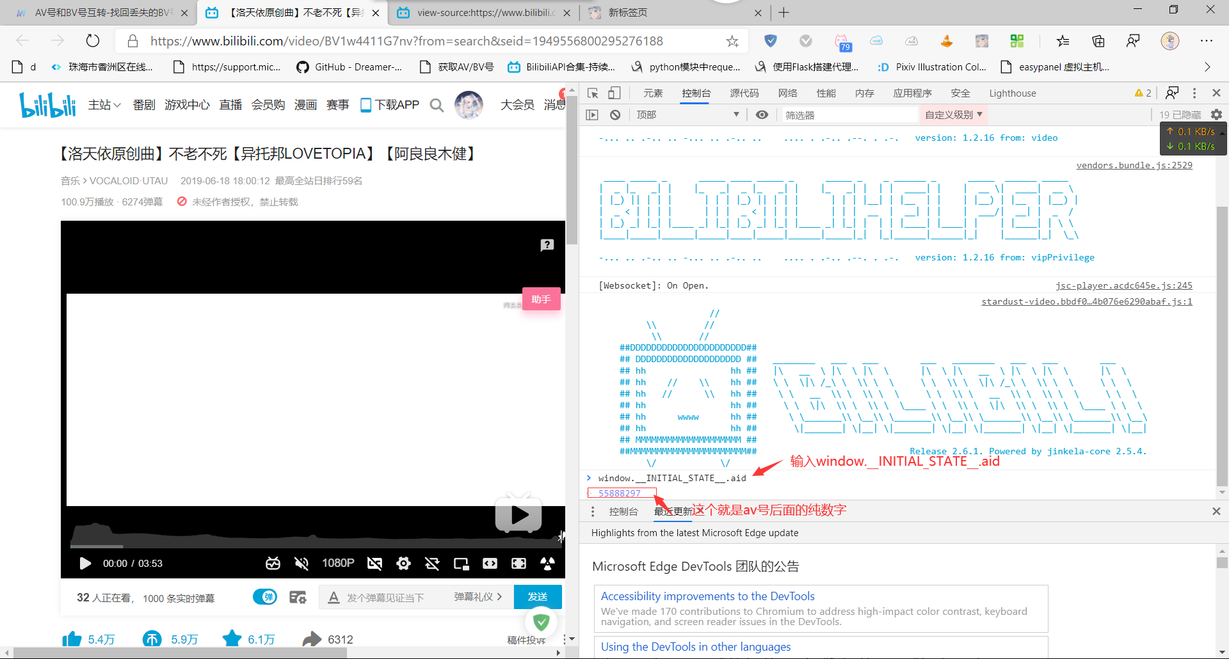The image size is (1229, 659).
Task: Open vendors.bundle.js:2529 source link
Action: pyautogui.click(x=1134, y=165)
